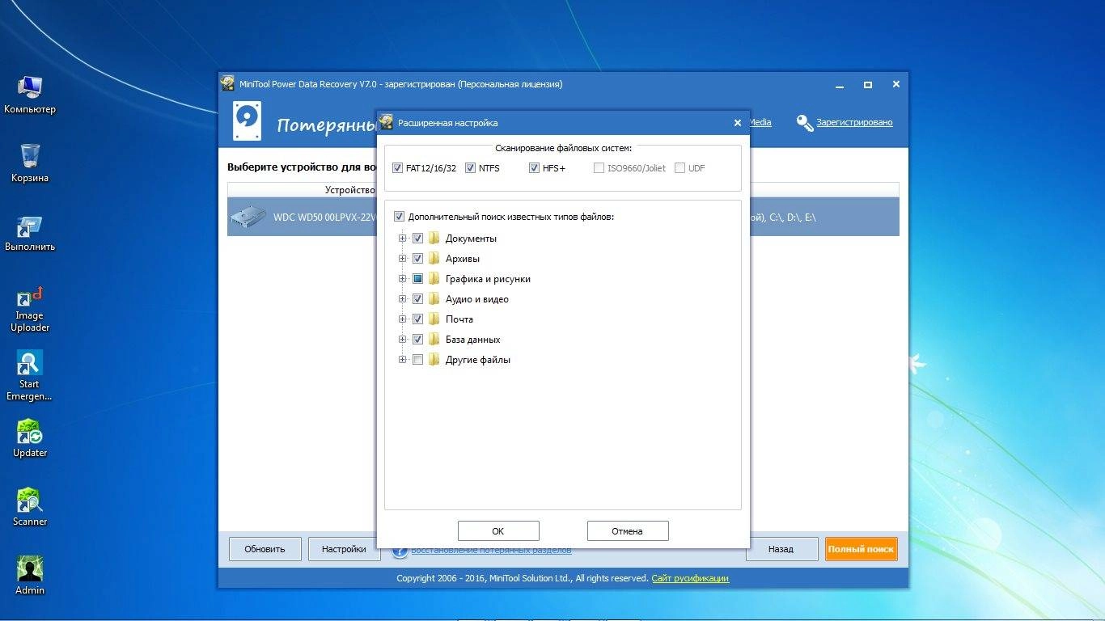The width and height of the screenshot is (1105, 621).
Task: Expand the Аудио и видео tree node
Action: click(x=403, y=299)
